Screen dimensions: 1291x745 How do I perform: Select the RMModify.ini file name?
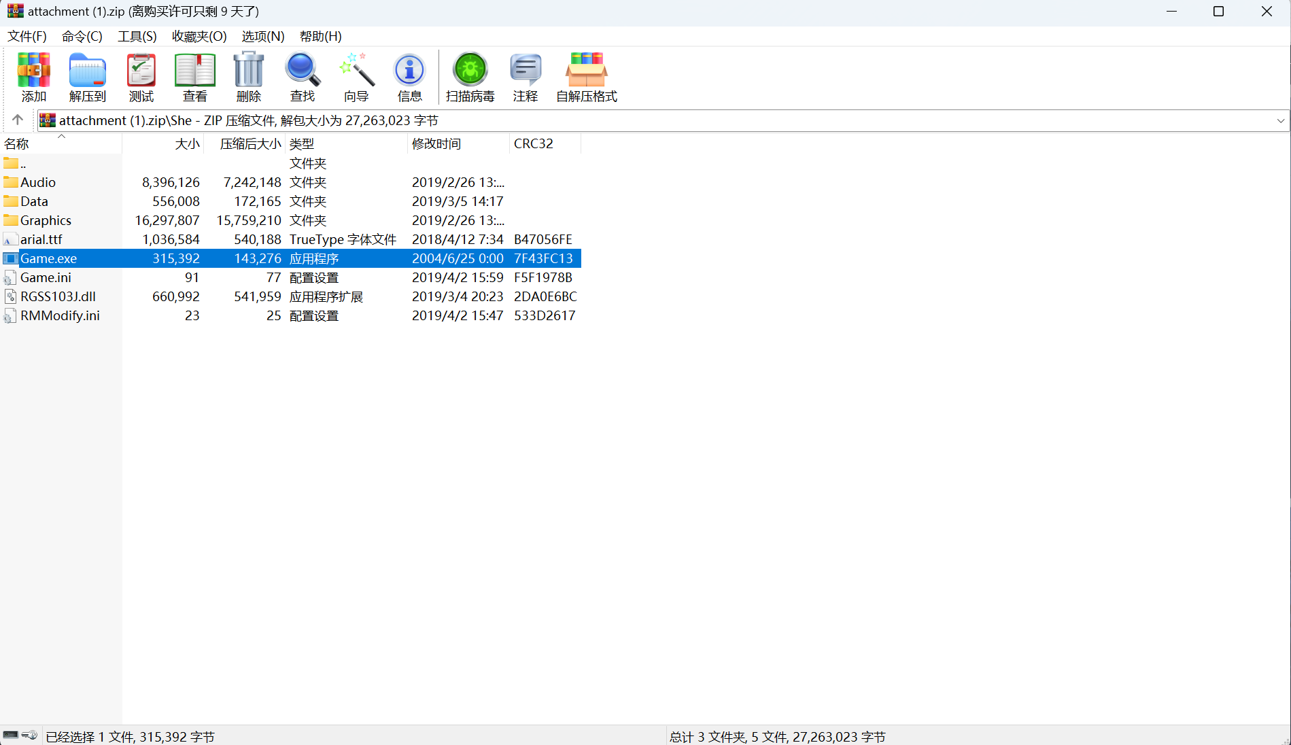click(x=60, y=315)
